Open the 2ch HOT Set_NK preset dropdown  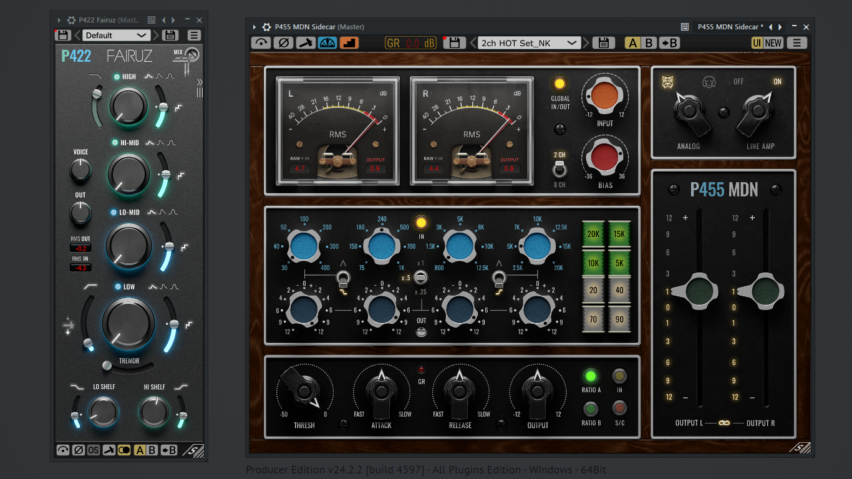529,42
